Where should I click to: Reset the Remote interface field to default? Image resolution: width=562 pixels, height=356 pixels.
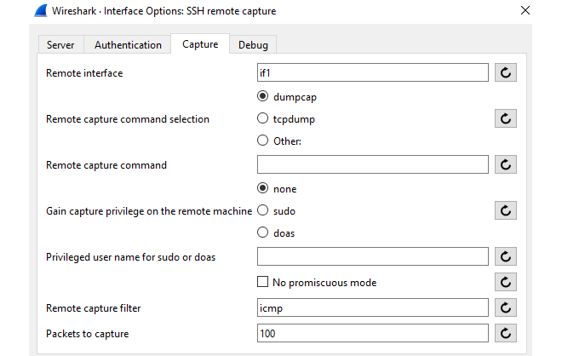506,73
